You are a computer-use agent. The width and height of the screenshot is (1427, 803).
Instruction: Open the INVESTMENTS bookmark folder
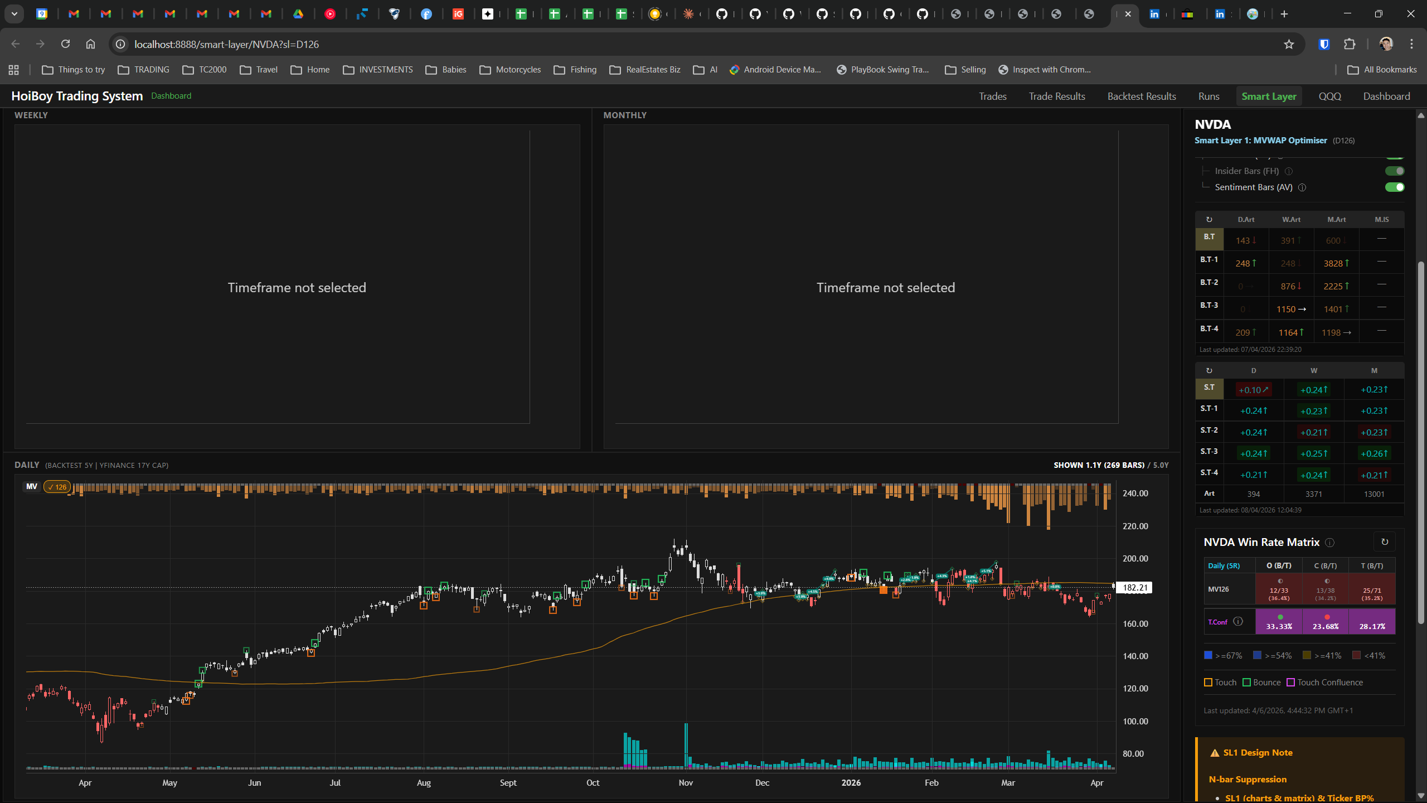378,70
